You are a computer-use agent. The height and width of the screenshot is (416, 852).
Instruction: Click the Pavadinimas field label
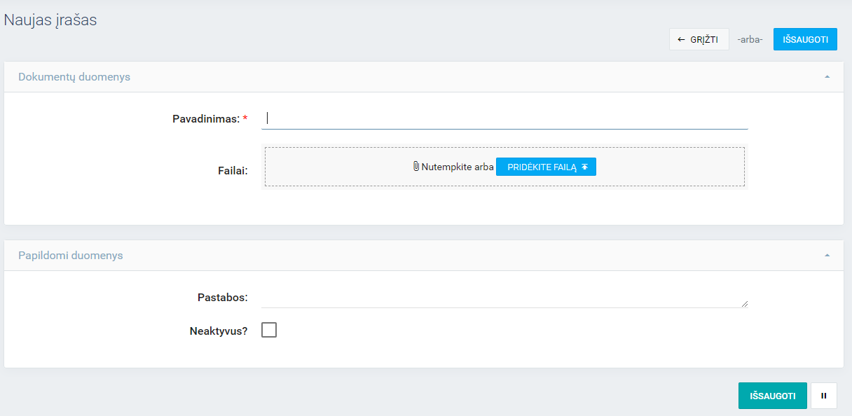click(x=205, y=119)
